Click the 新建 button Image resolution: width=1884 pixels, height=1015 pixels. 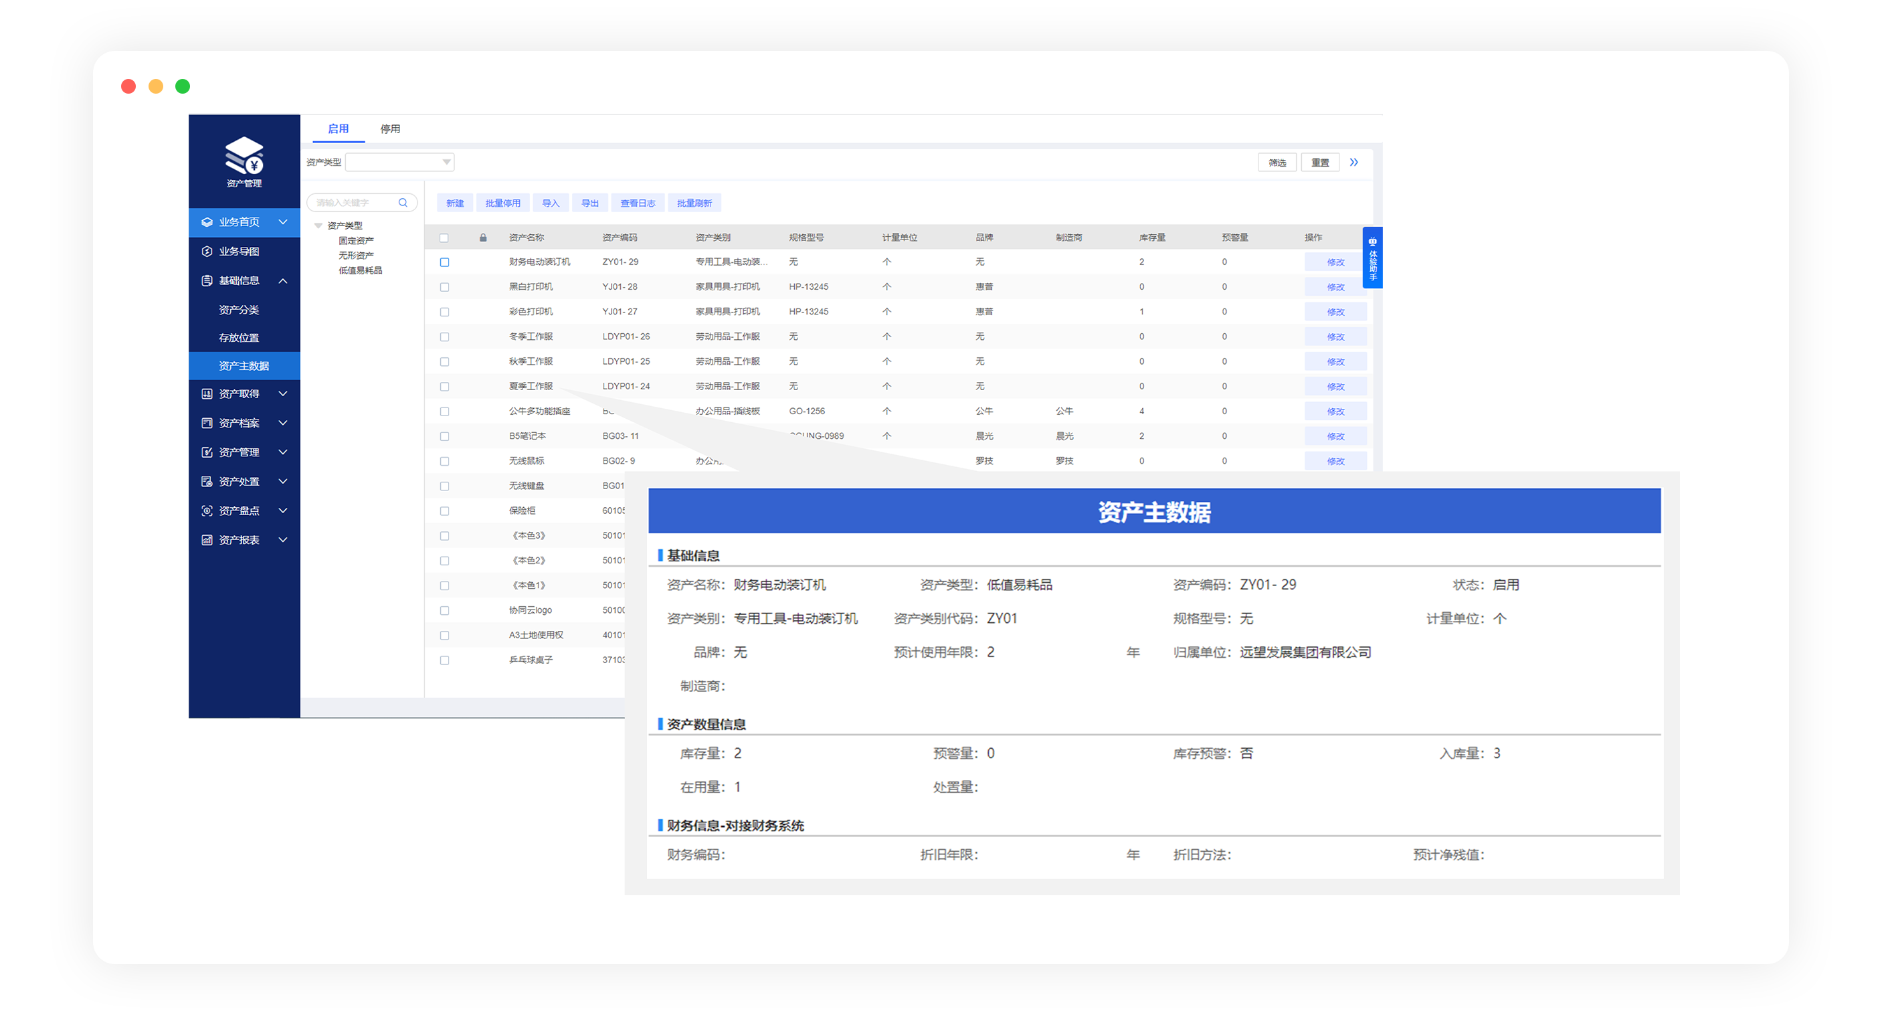[455, 203]
